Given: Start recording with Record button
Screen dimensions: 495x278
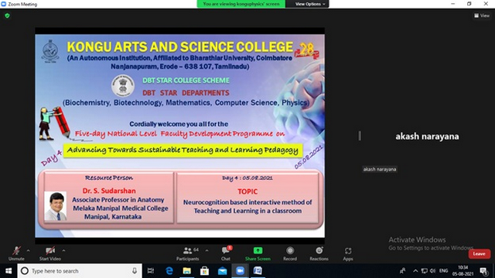Looking at the screenshot, I should [290, 253].
